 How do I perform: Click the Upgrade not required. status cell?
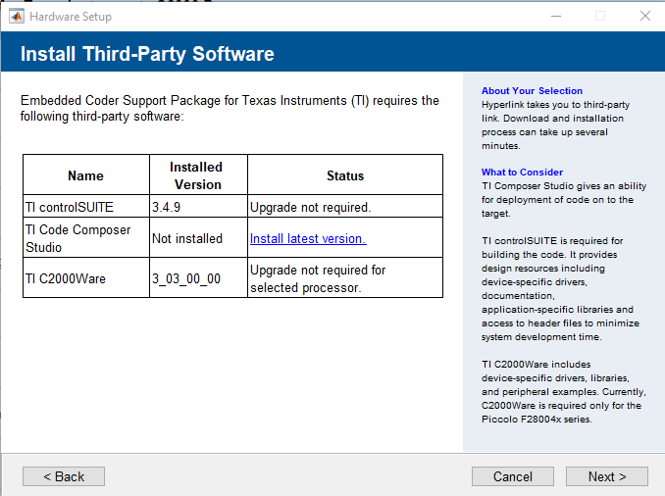pyautogui.click(x=345, y=207)
